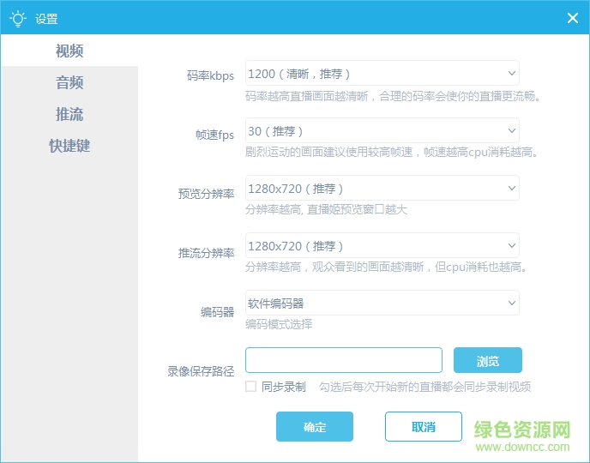
Task: Confirm settings with the 确定 button
Action: click(314, 427)
